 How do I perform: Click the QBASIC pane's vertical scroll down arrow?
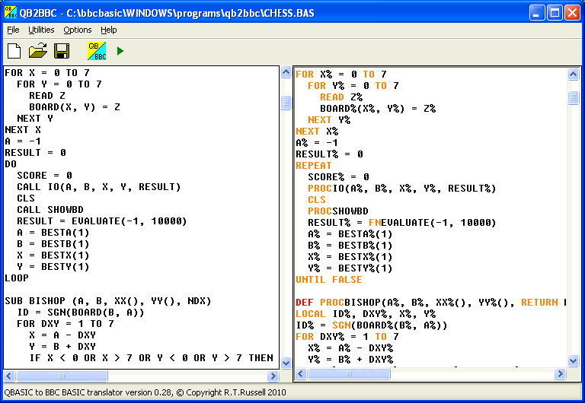286,363
